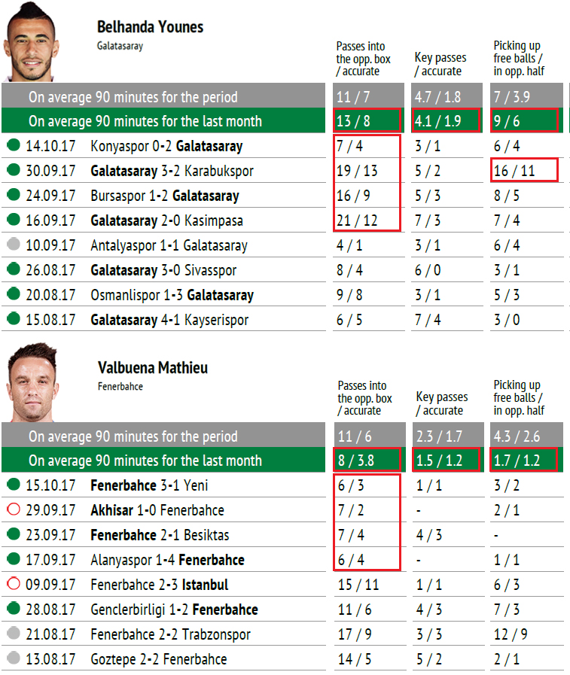The height and width of the screenshot is (675, 570).
Task: Click Belhanda Younes player photo
Action: (x=31, y=42)
